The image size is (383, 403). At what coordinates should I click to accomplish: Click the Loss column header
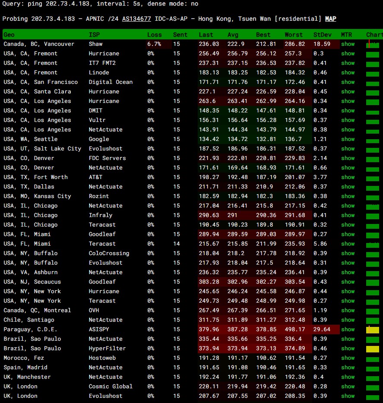(154, 35)
